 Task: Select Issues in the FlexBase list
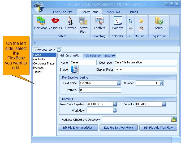click(45, 72)
